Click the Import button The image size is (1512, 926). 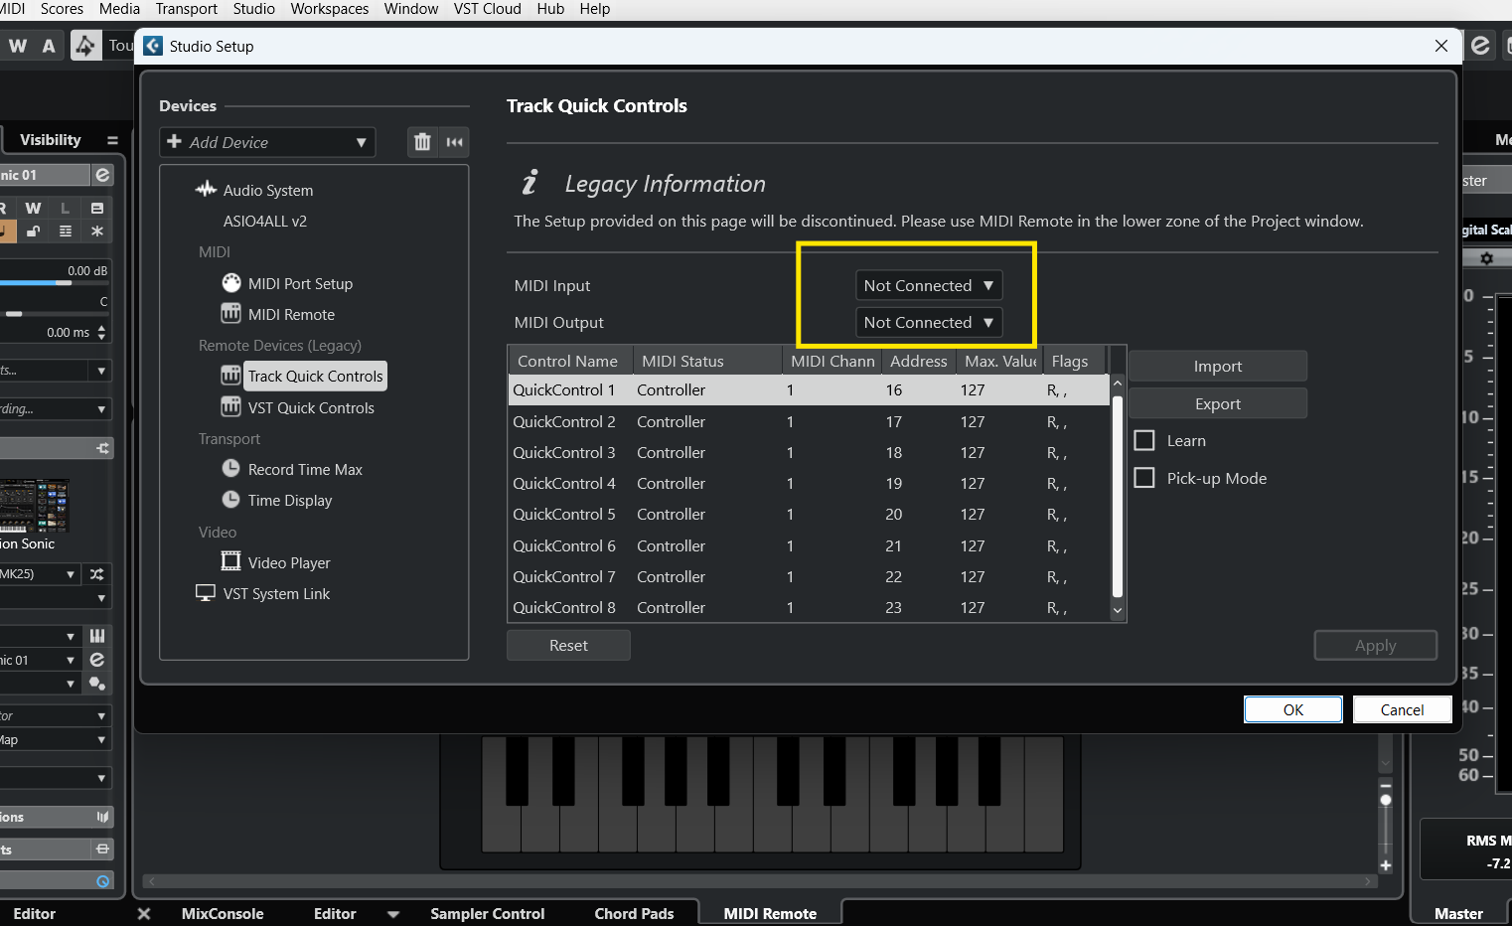tap(1218, 366)
